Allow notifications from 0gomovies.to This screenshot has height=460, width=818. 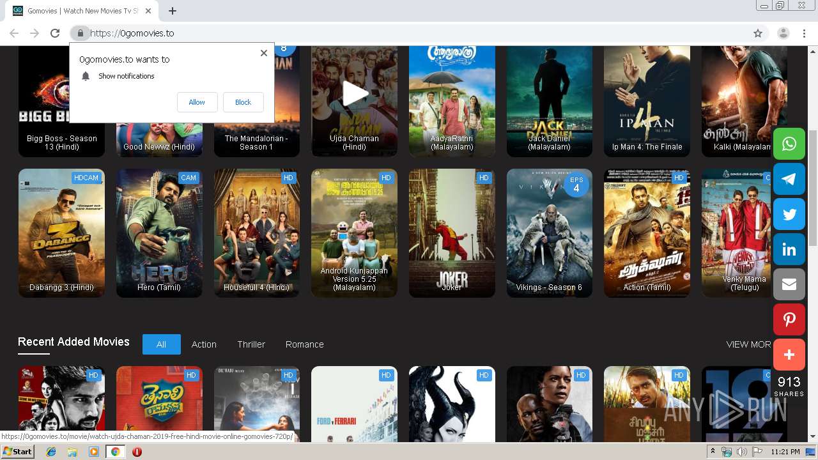(x=197, y=102)
